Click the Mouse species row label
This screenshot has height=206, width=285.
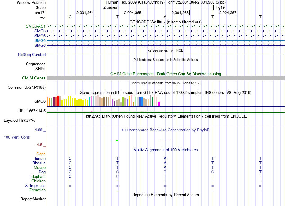click(x=40, y=168)
